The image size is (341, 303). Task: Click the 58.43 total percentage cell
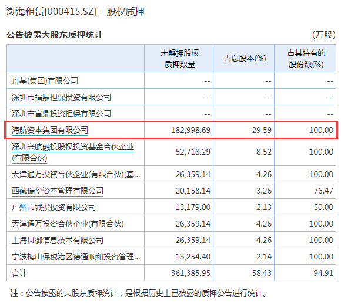click(x=262, y=273)
